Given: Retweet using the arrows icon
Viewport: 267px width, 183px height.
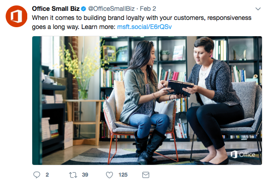Looking at the screenshot, I should click(x=73, y=175).
